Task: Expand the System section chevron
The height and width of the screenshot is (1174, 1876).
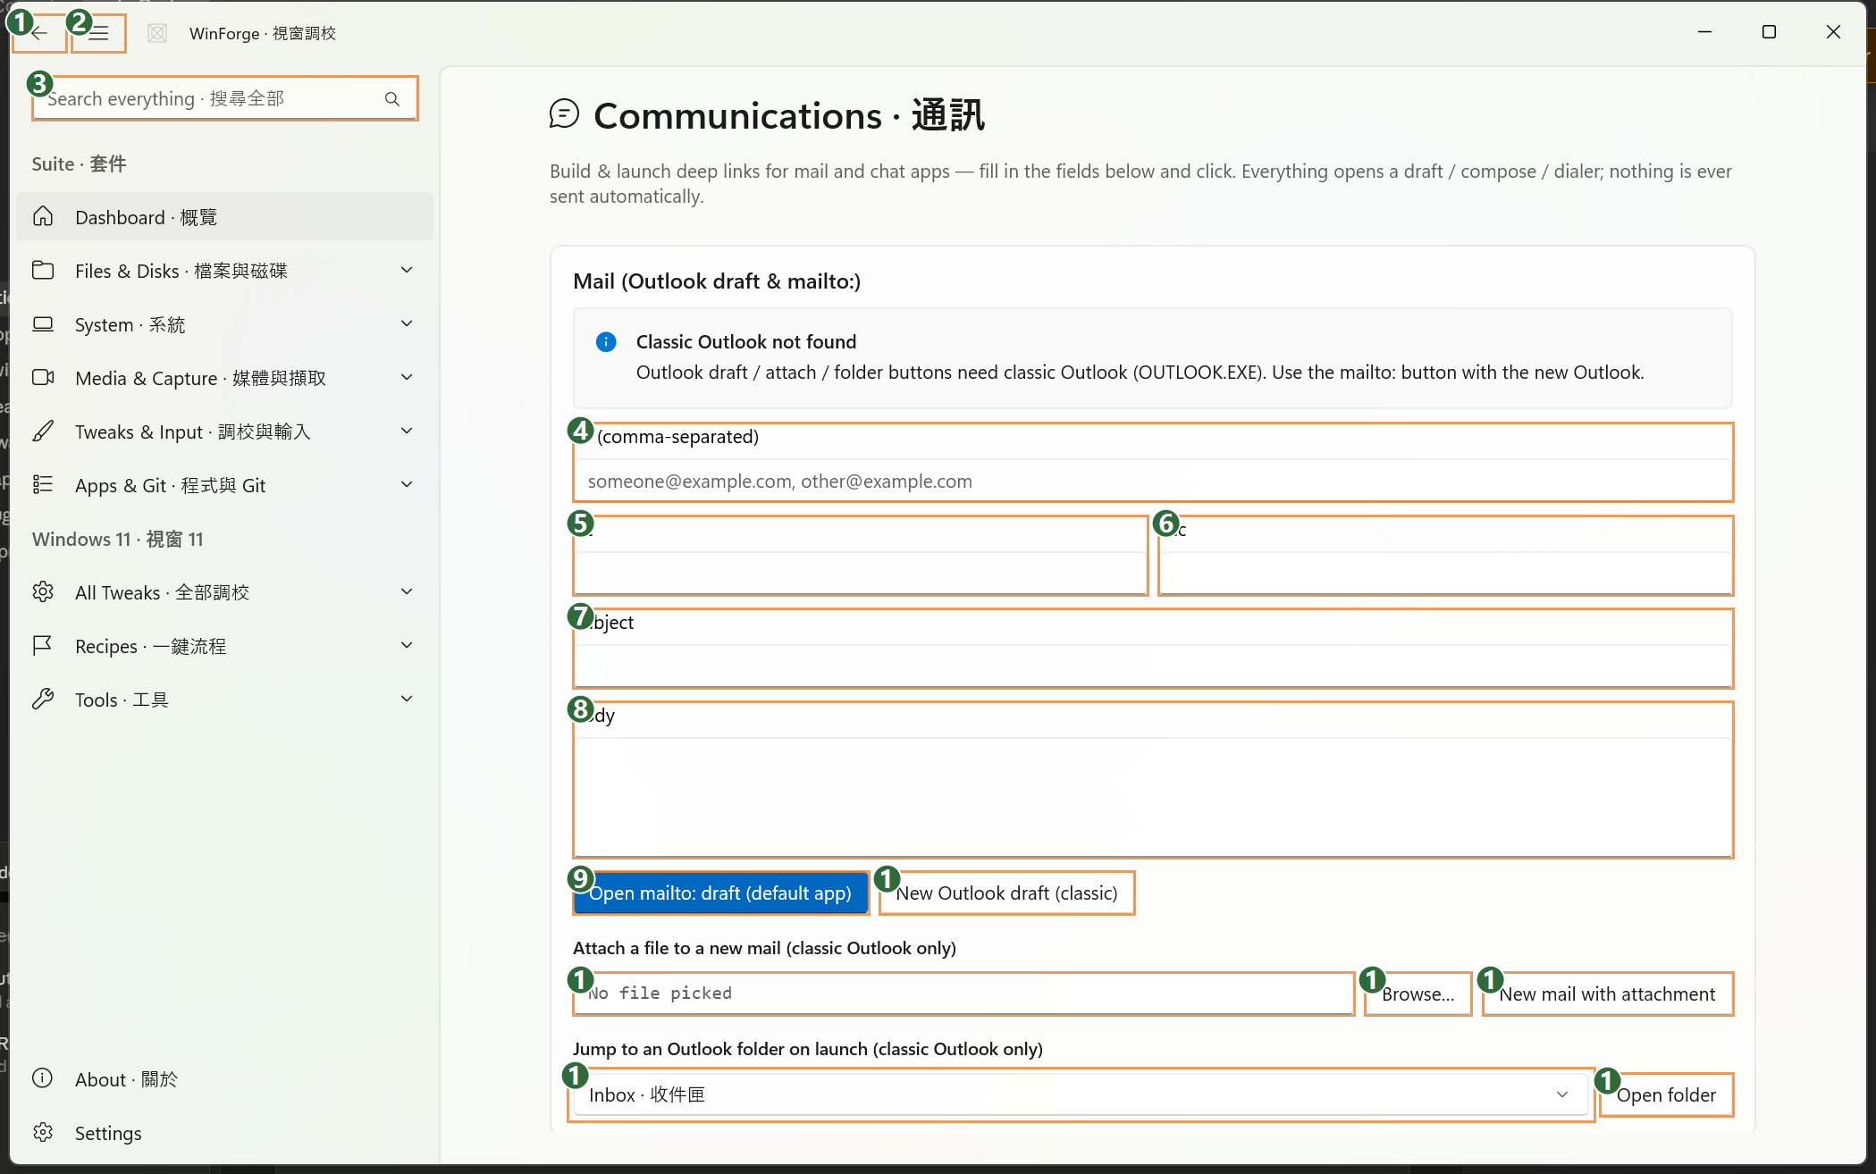Action: point(407,324)
